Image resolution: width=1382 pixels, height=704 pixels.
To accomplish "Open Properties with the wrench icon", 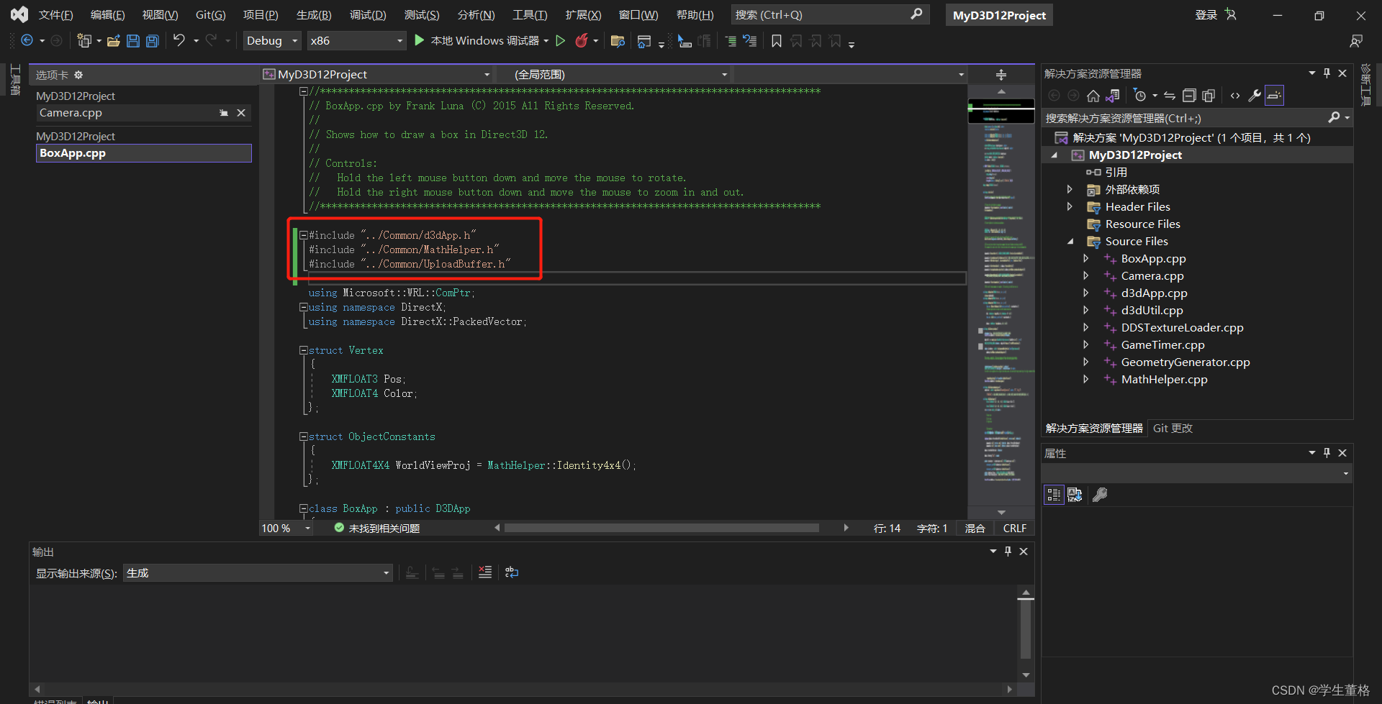I will (x=1255, y=95).
